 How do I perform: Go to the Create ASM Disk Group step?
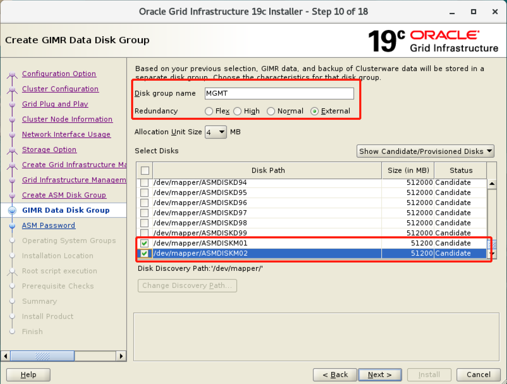tap(64, 195)
